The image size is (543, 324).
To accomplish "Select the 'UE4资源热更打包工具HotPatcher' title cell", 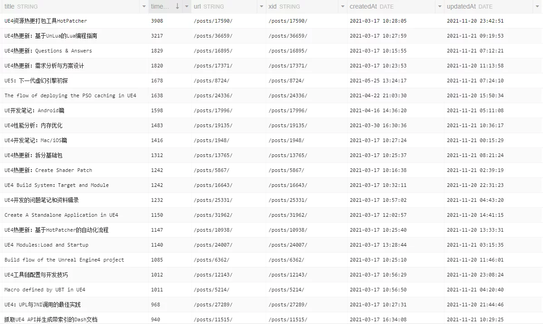I will pyautogui.click(x=46, y=21).
